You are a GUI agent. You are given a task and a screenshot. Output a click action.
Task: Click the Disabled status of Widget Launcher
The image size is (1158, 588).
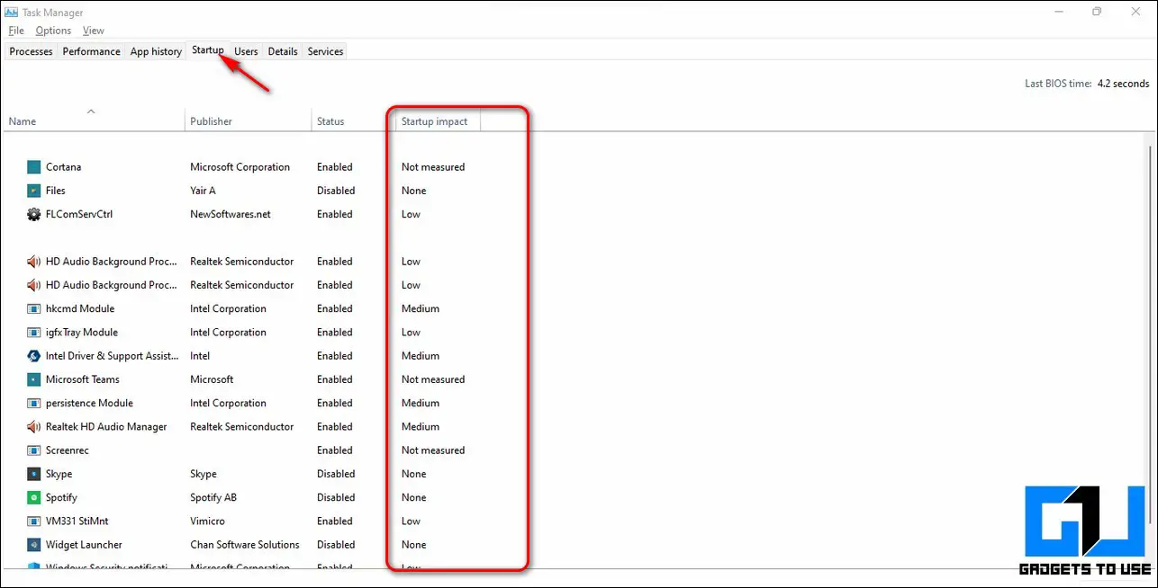tap(336, 545)
